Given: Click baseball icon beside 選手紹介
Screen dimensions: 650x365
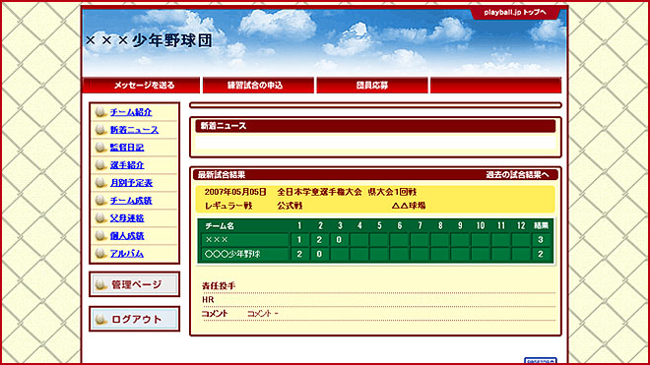Looking at the screenshot, I should coord(100,165).
